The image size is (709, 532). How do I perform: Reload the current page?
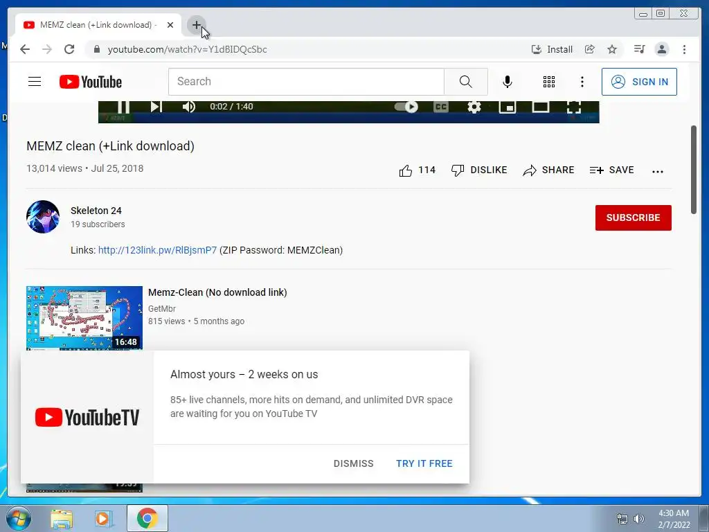pyautogui.click(x=69, y=49)
